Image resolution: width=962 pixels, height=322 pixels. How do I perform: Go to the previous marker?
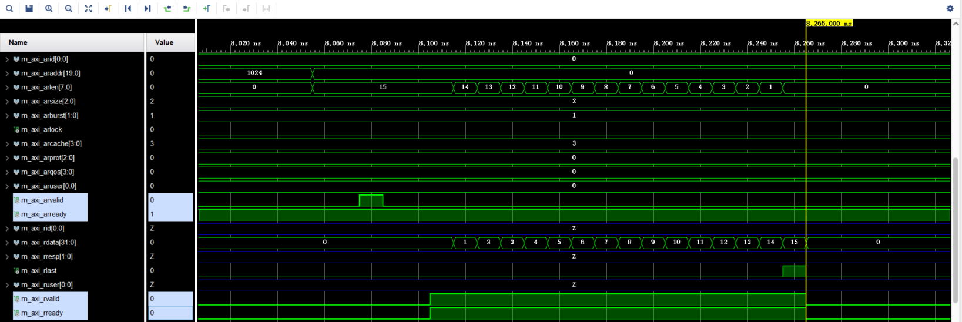tap(226, 8)
